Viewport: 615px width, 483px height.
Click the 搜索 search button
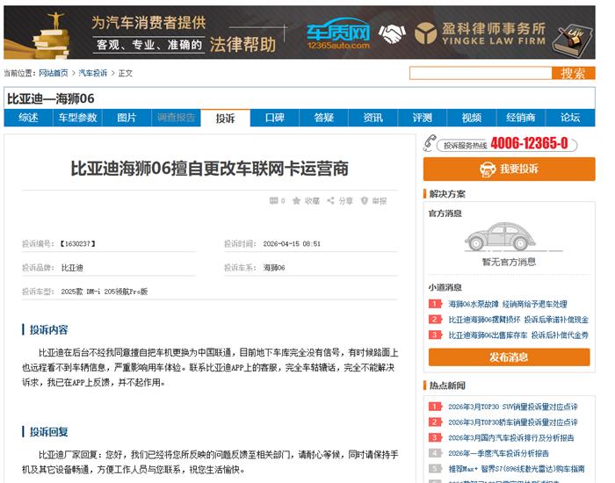pos(573,74)
